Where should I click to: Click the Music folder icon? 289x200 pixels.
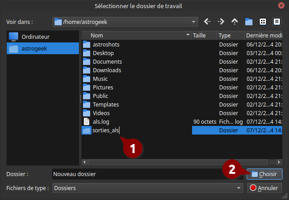point(87,79)
